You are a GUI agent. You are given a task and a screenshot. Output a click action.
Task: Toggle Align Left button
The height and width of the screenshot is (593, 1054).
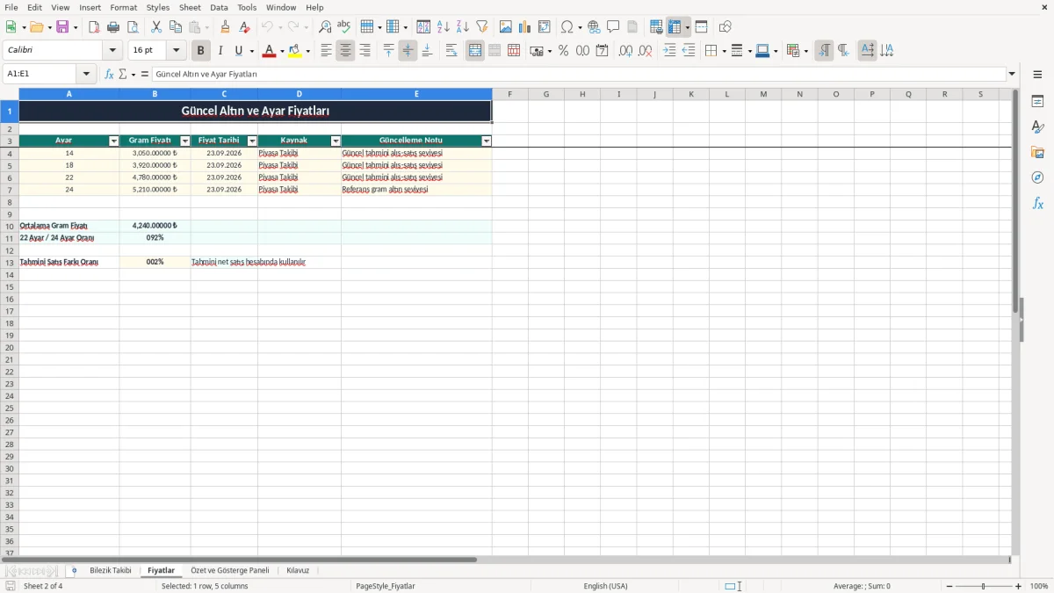pos(326,51)
